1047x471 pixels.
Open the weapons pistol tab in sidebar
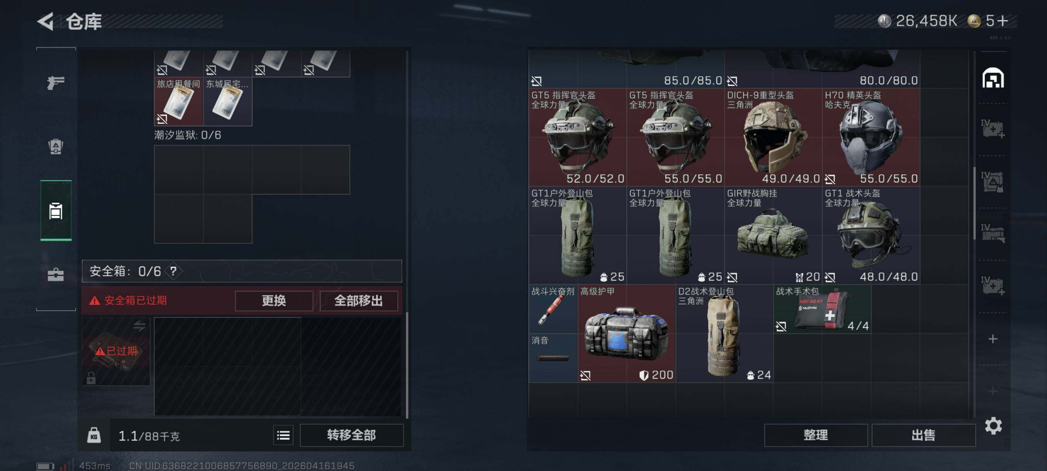pyautogui.click(x=56, y=83)
